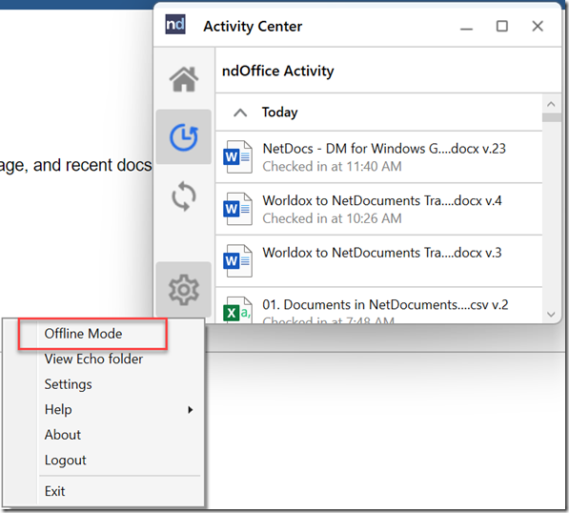569x513 pixels.
Task: Select About from the context menu
Action: point(62,435)
